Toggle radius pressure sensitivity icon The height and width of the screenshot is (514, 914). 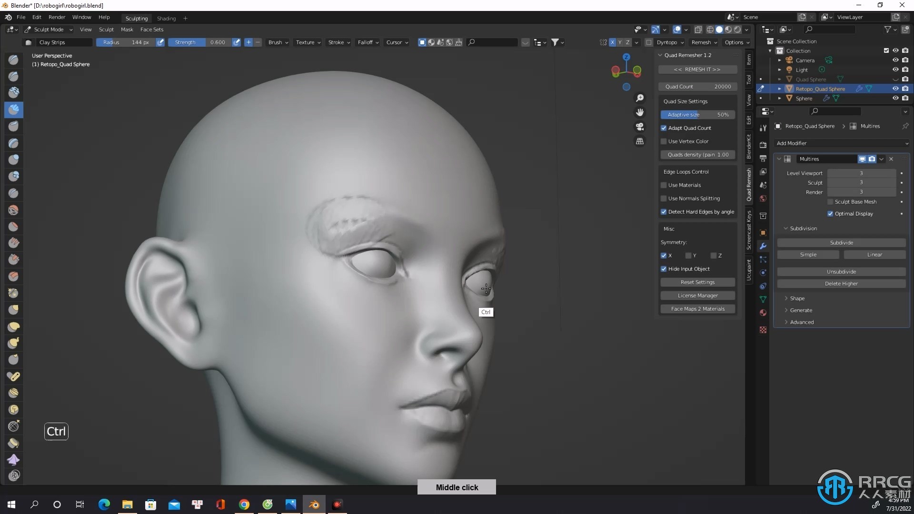(160, 42)
